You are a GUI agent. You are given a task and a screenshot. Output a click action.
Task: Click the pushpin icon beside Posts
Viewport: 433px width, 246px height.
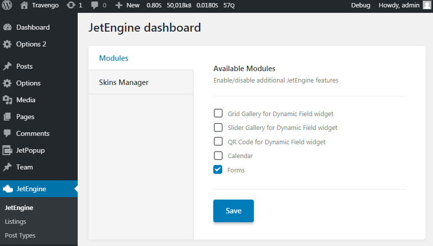[7, 66]
